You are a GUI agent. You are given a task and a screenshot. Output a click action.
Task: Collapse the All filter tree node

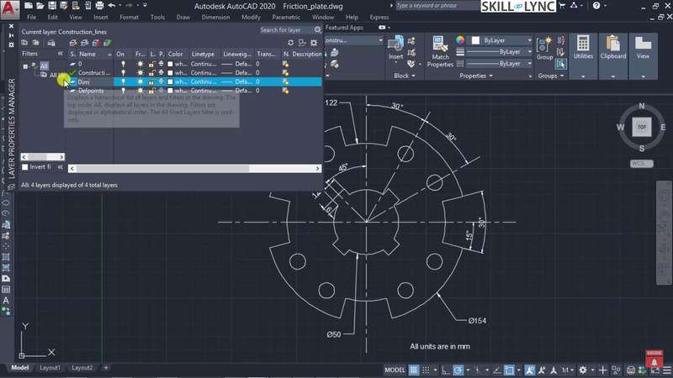pyautogui.click(x=25, y=66)
